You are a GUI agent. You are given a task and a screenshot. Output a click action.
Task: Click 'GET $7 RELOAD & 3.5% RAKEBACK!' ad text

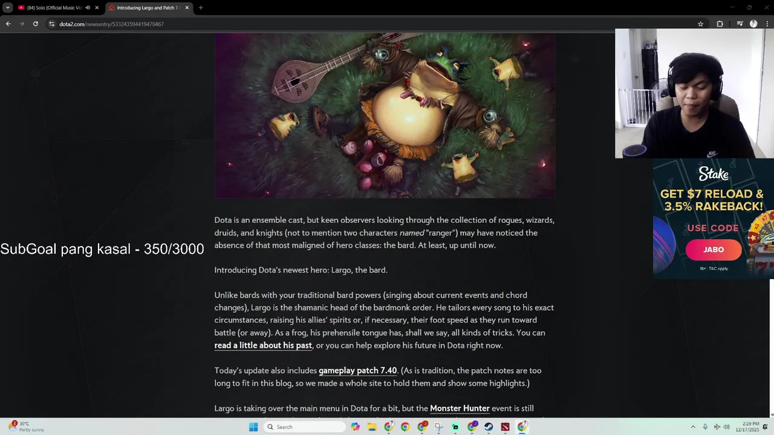[x=712, y=200]
